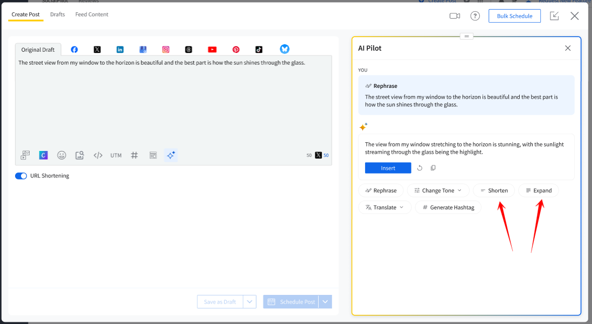
Task: Select the Instagram tab
Action: pyautogui.click(x=166, y=50)
